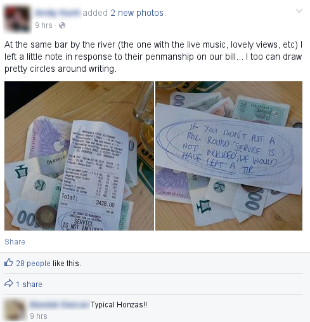Viewport: 310px width, 322px height.
Task: Click the thumbs-up like icon
Action: point(8,262)
